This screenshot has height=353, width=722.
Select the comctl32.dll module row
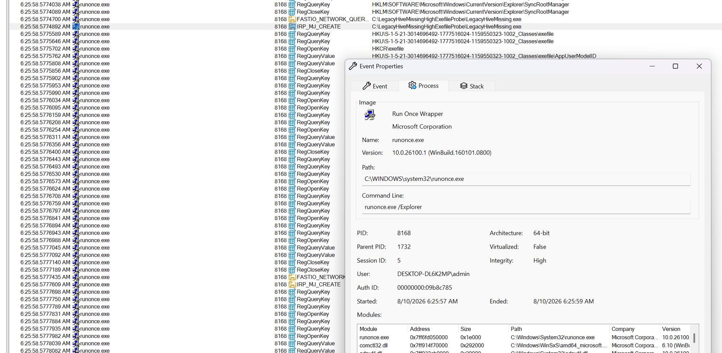[x=524, y=345]
